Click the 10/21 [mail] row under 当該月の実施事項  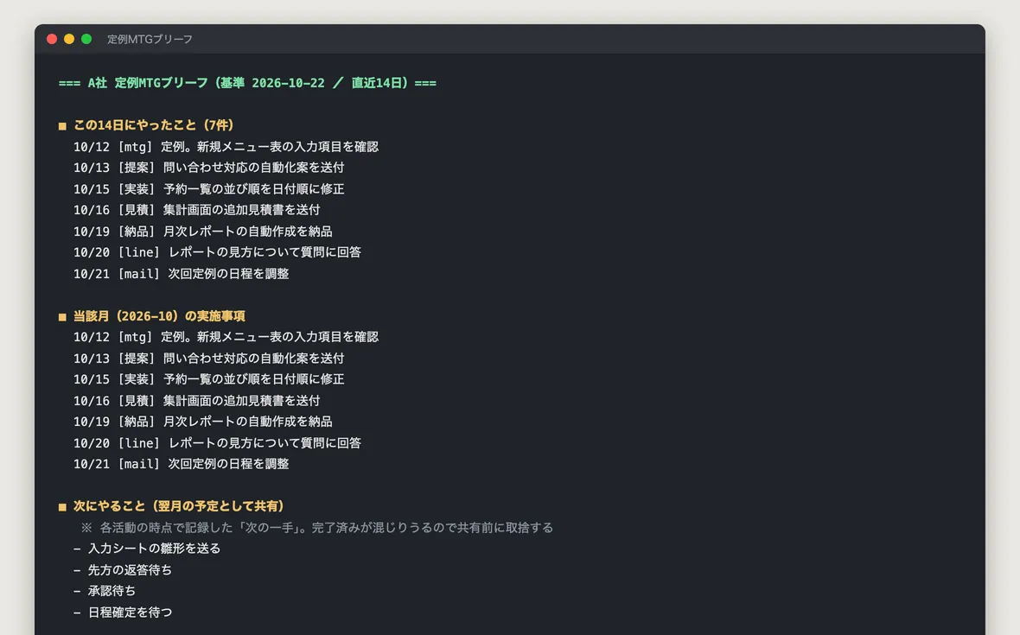pos(181,463)
